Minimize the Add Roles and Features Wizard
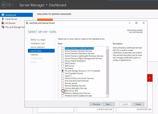 tap(129, 23)
